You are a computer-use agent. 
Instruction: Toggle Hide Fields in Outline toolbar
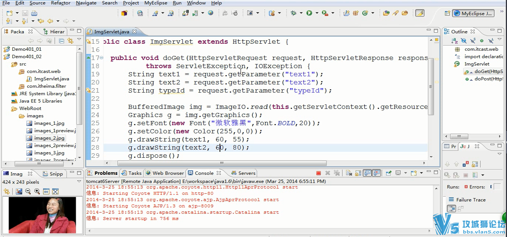(464, 41)
